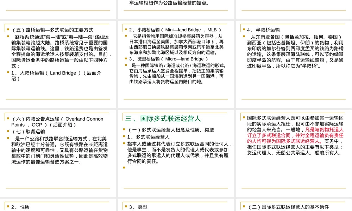Select paragraph beginning 它是指货物用国际标准规格集装箱
Image resolution: width=352 pixels, height=211 pixels.
(x=176, y=44)
